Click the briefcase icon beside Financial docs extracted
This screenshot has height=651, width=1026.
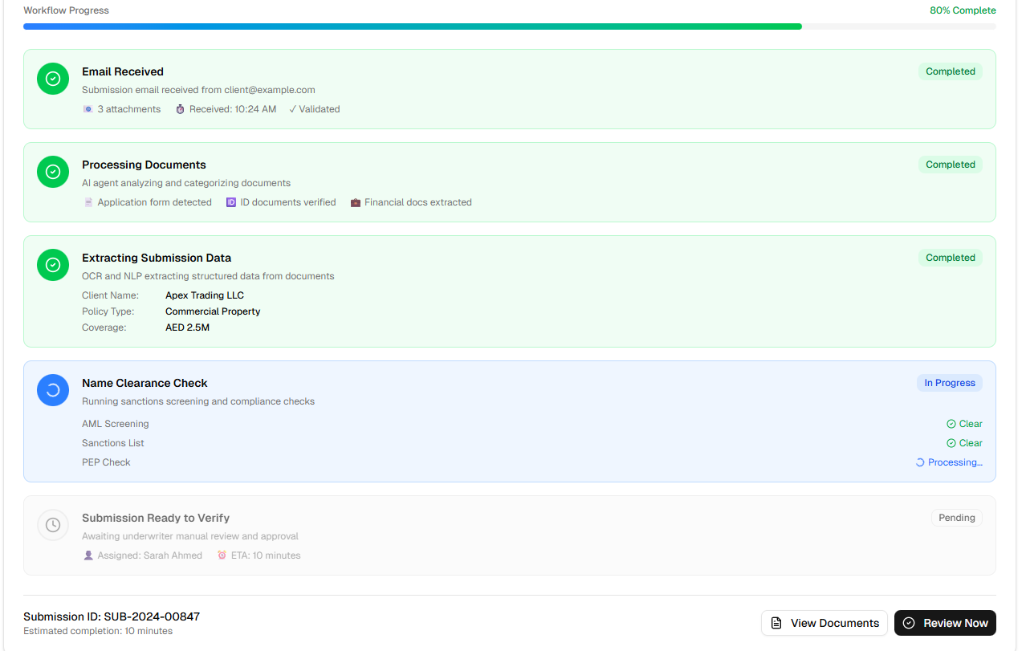[356, 201]
